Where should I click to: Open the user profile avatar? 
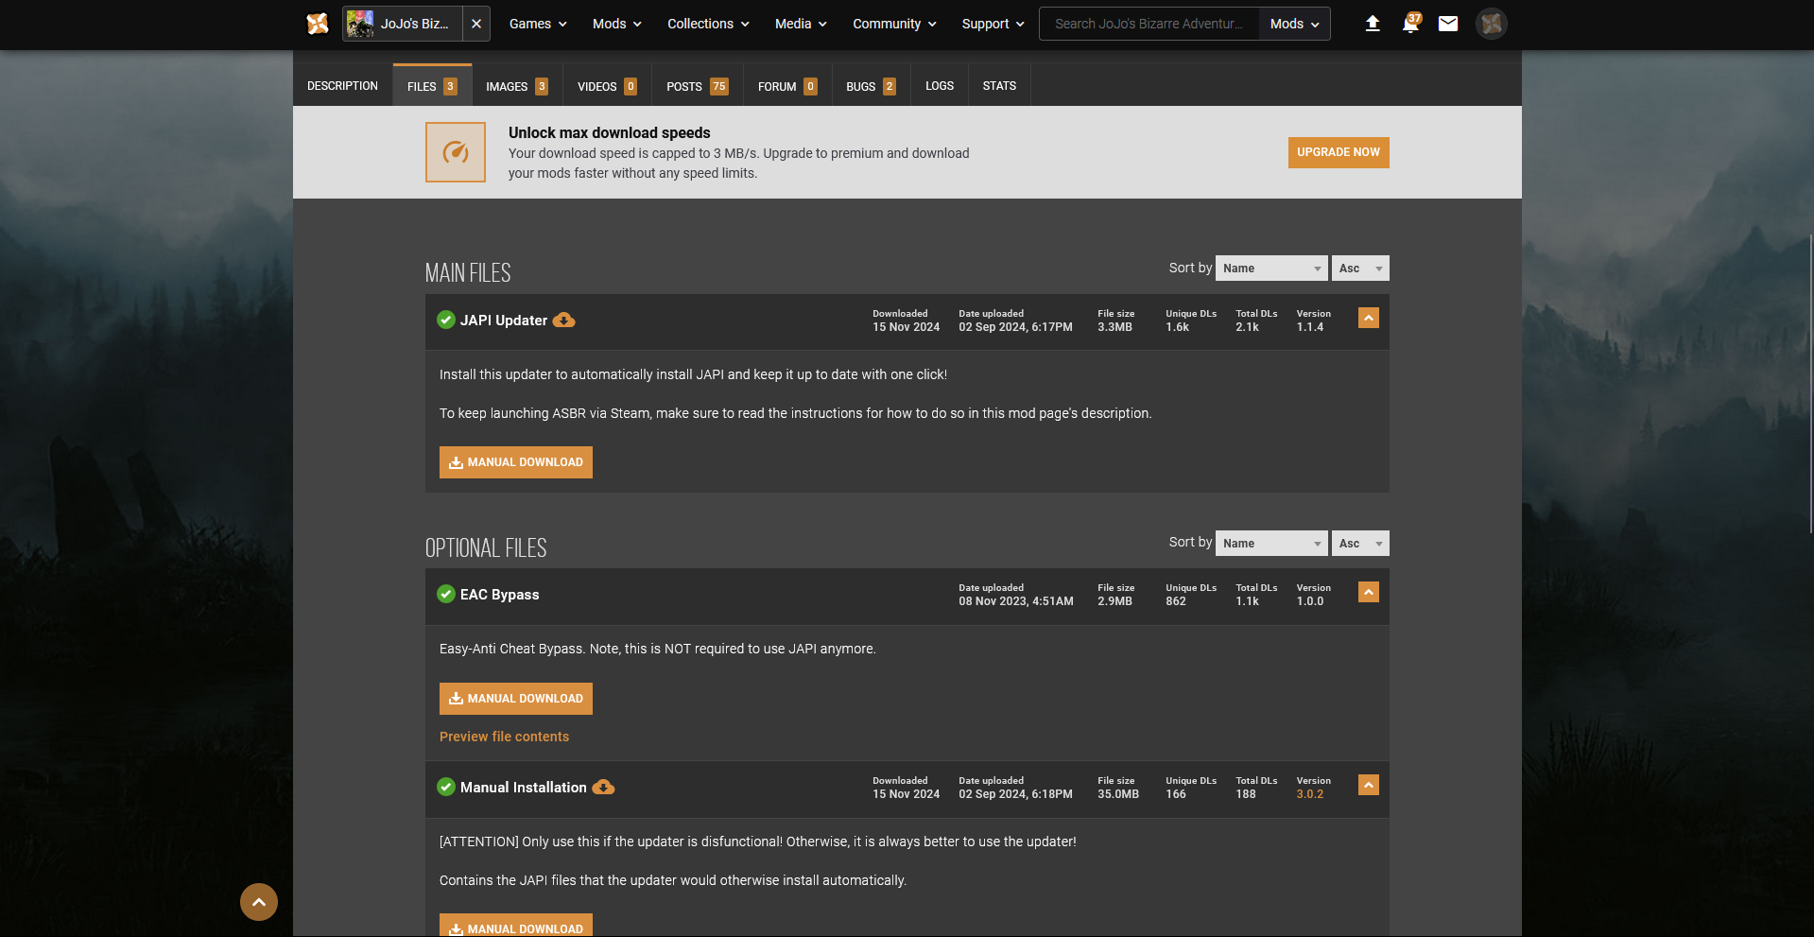pyautogui.click(x=1492, y=24)
